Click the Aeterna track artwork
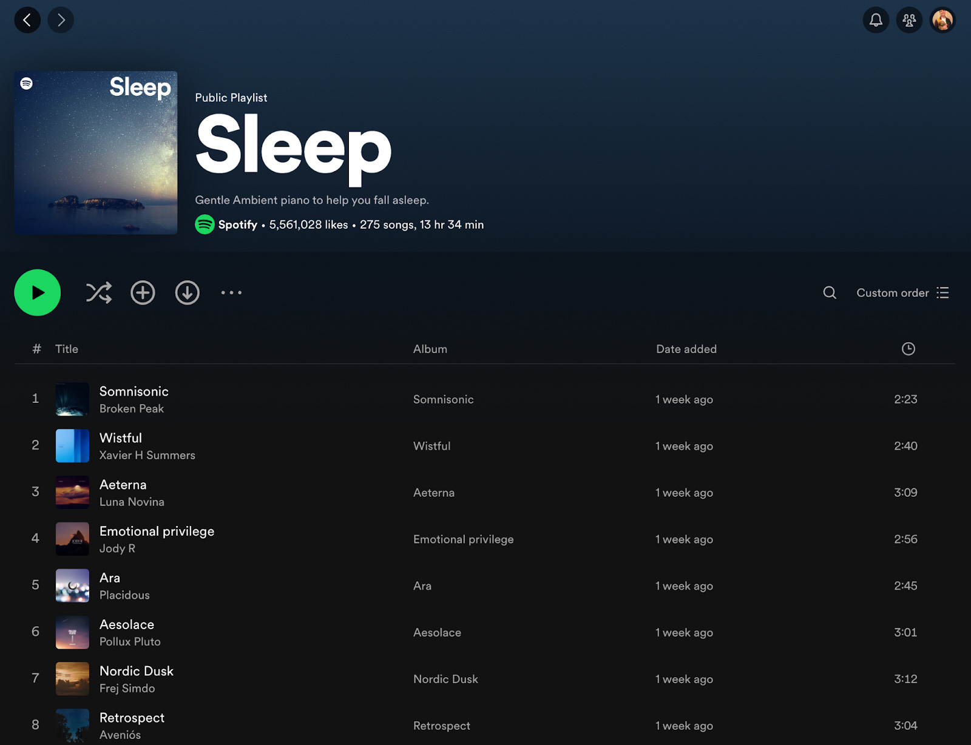 (72, 493)
